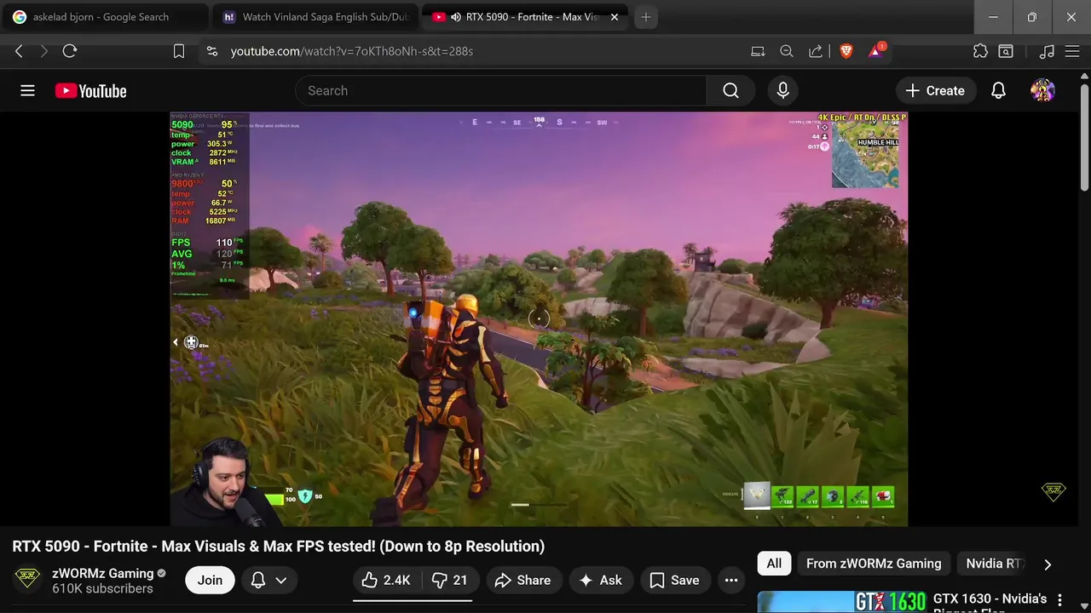View site information icon in address bar
Viewport: 1091px width, 613px height.
click(x=212, y=51)
